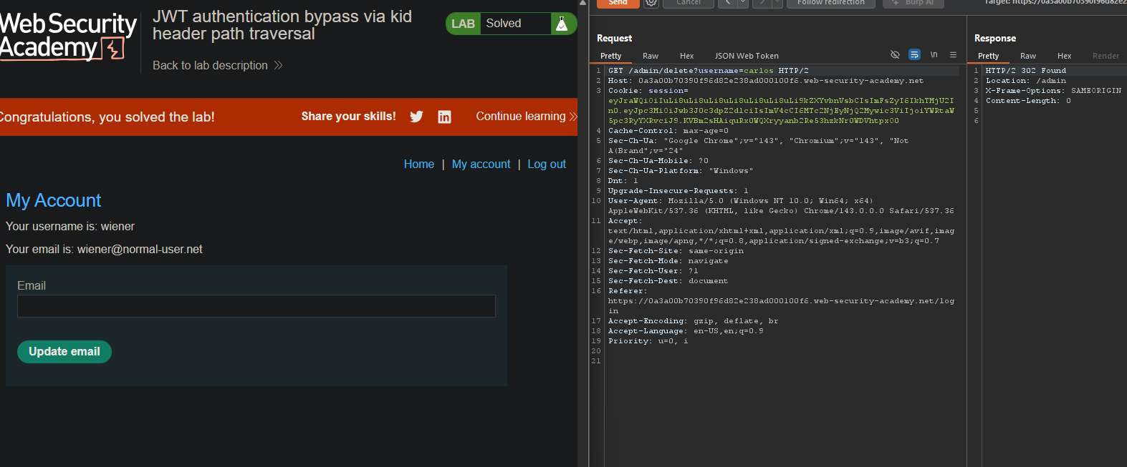
Task: Click the Content-Length: 0 response header
Action: 1028,101
